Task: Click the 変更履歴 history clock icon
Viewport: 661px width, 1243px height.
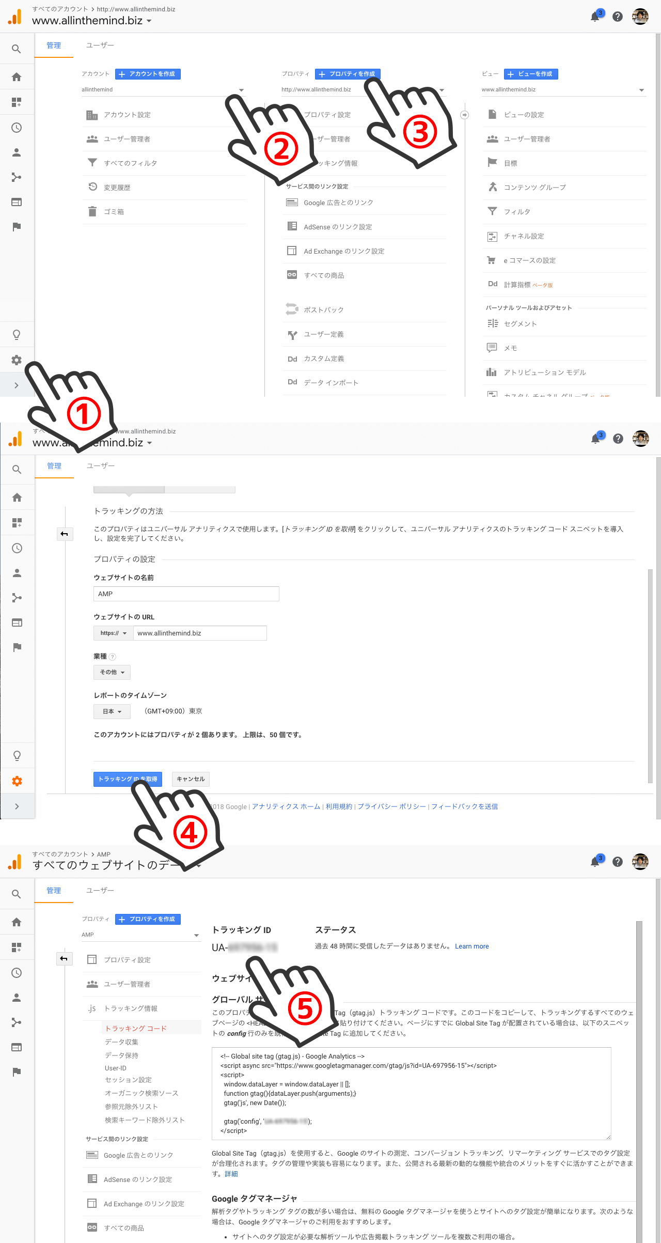Action: pyautogui.click(x=92, y=187)
